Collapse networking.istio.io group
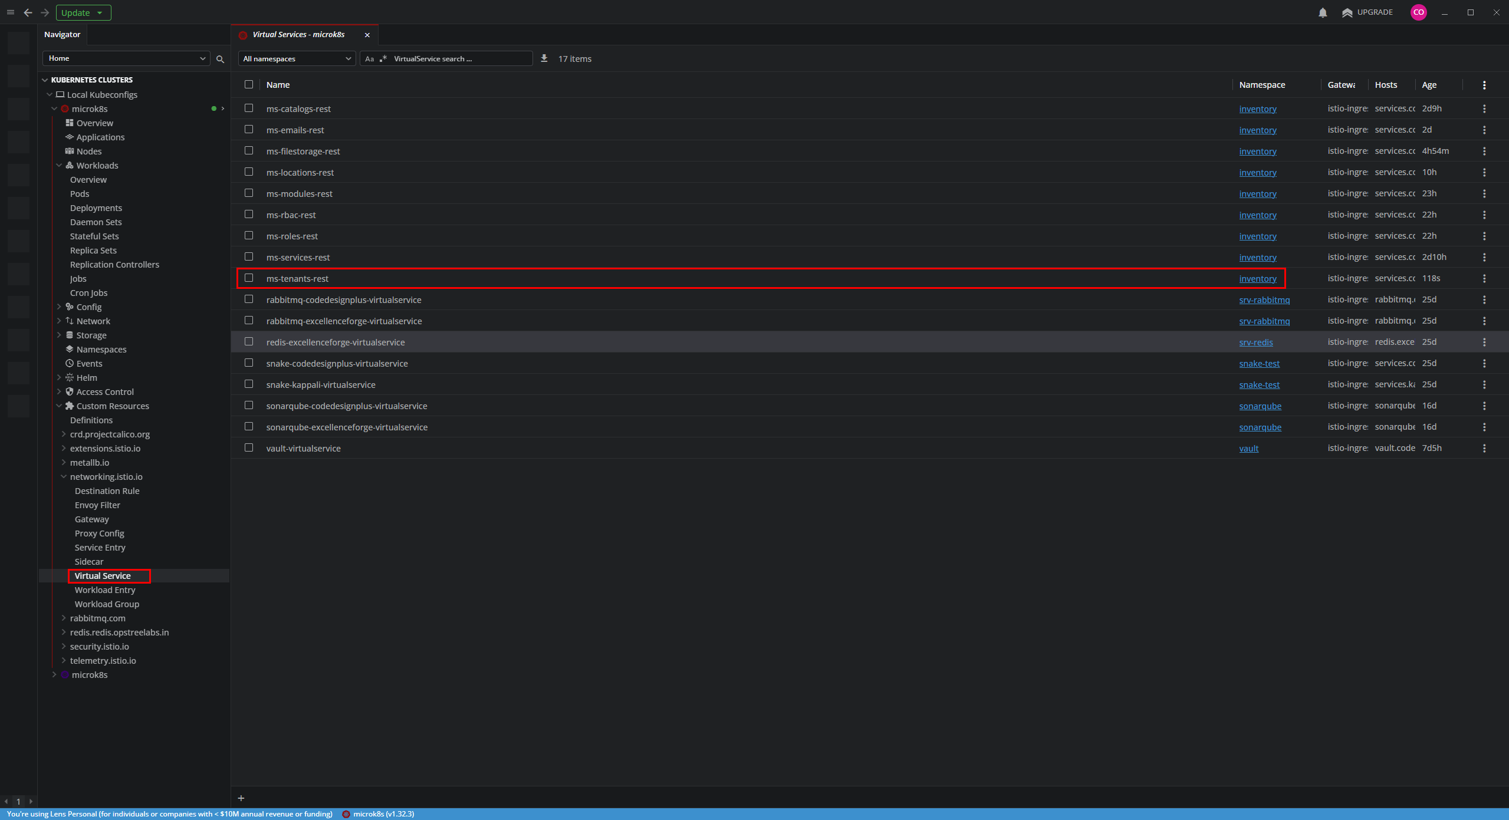1509x820 pixels. pyautogui.click(x=64, y=477)
